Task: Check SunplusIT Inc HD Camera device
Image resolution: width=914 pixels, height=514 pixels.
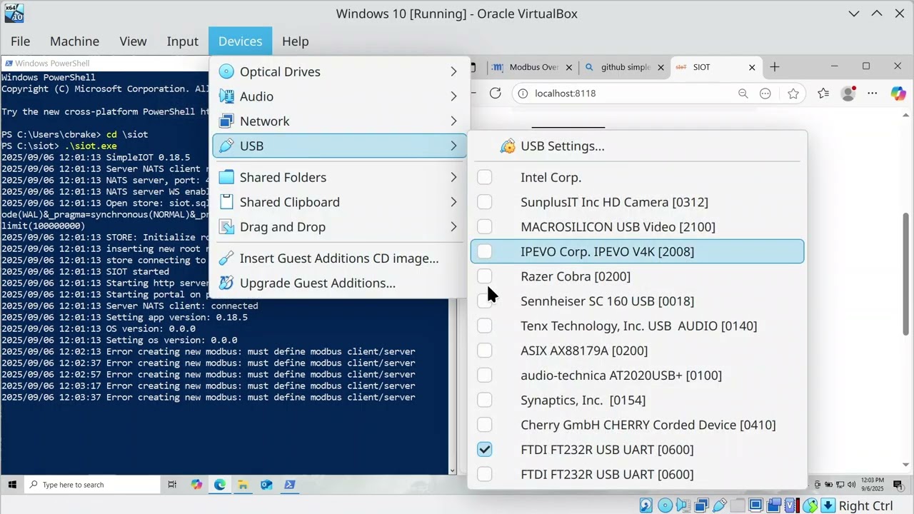Action: pyautogui.click(x=485, y=202)
